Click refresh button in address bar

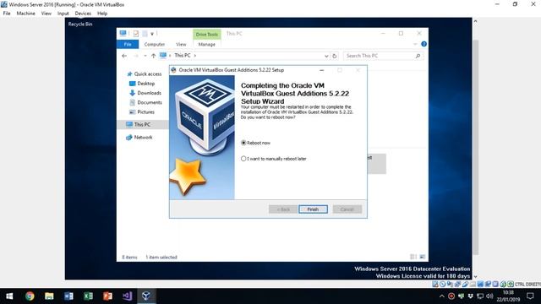pos(335,56)
